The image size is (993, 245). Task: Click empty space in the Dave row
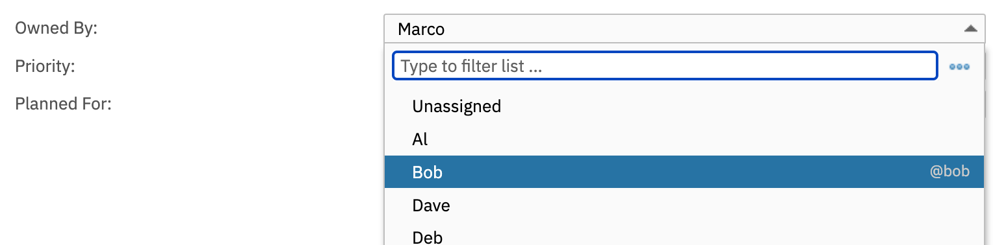tap(715, 205)
